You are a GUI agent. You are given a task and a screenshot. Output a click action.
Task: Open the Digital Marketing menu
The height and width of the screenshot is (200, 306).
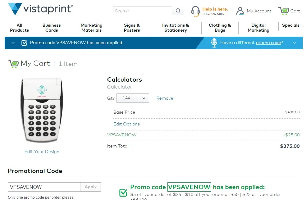pyautogui.click(x=258, y=28)
